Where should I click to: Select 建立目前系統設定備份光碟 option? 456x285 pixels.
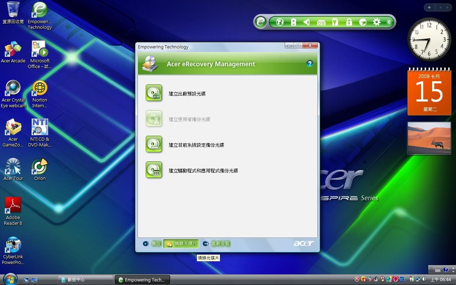[196, 145]
